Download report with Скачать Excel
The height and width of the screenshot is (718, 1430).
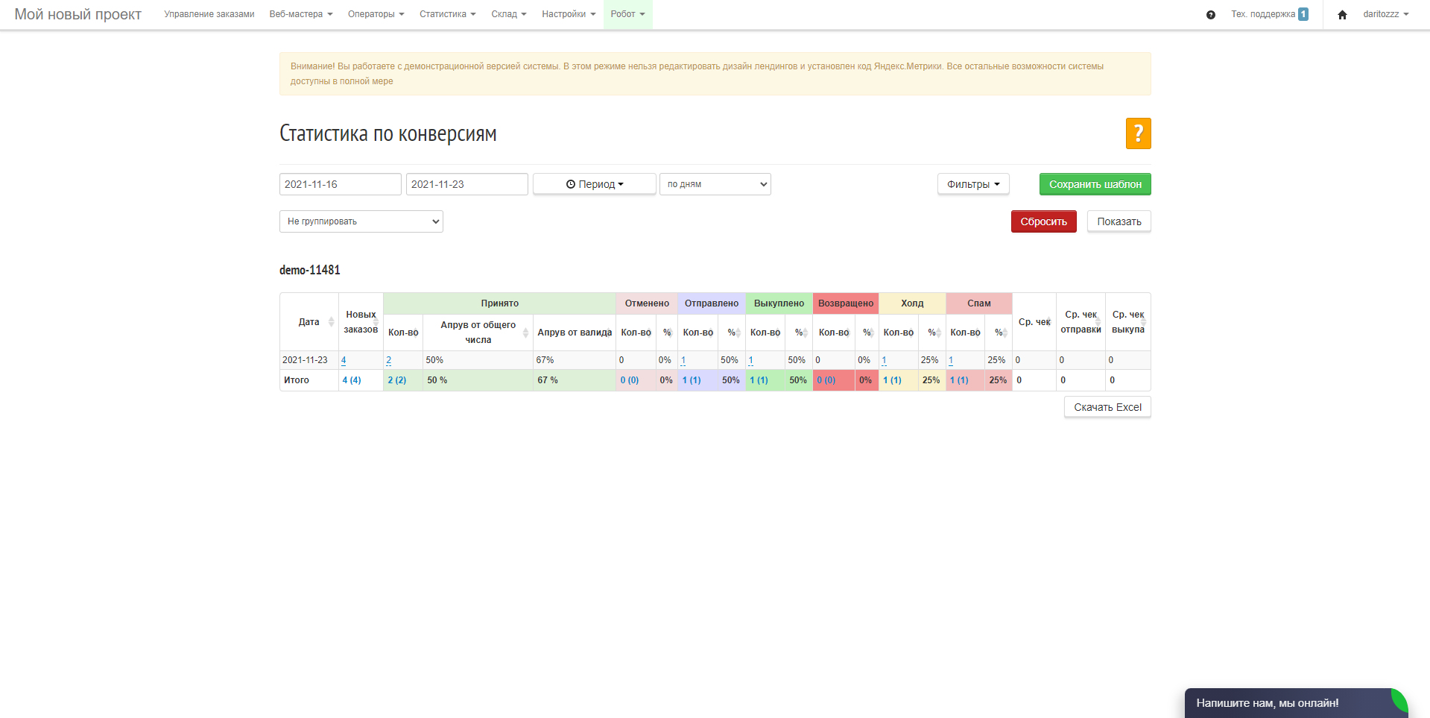1107,407
